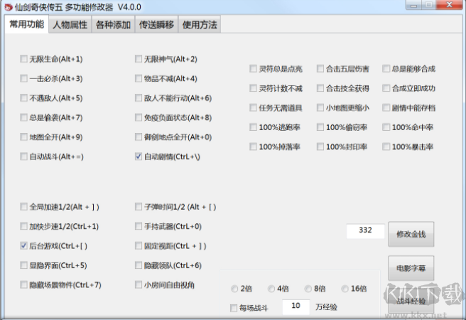Click the money field showing 332
Viewport: 466px width, 320px height.
(365, 231)
